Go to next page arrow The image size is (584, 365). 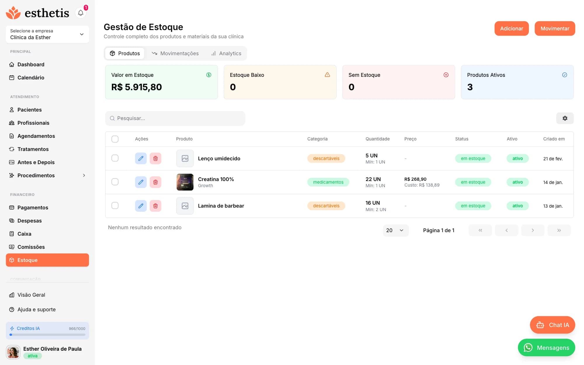pos(533,230)
